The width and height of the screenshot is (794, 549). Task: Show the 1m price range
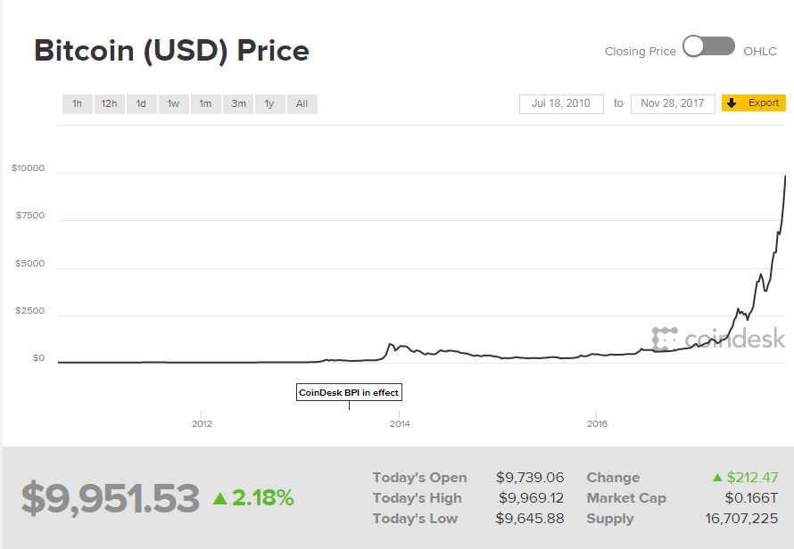click(205, 104)
